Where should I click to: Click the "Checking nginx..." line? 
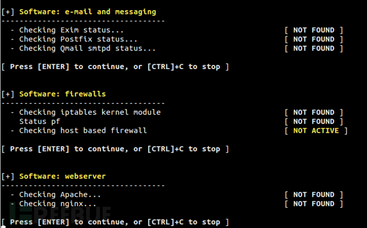click(58, 204)
